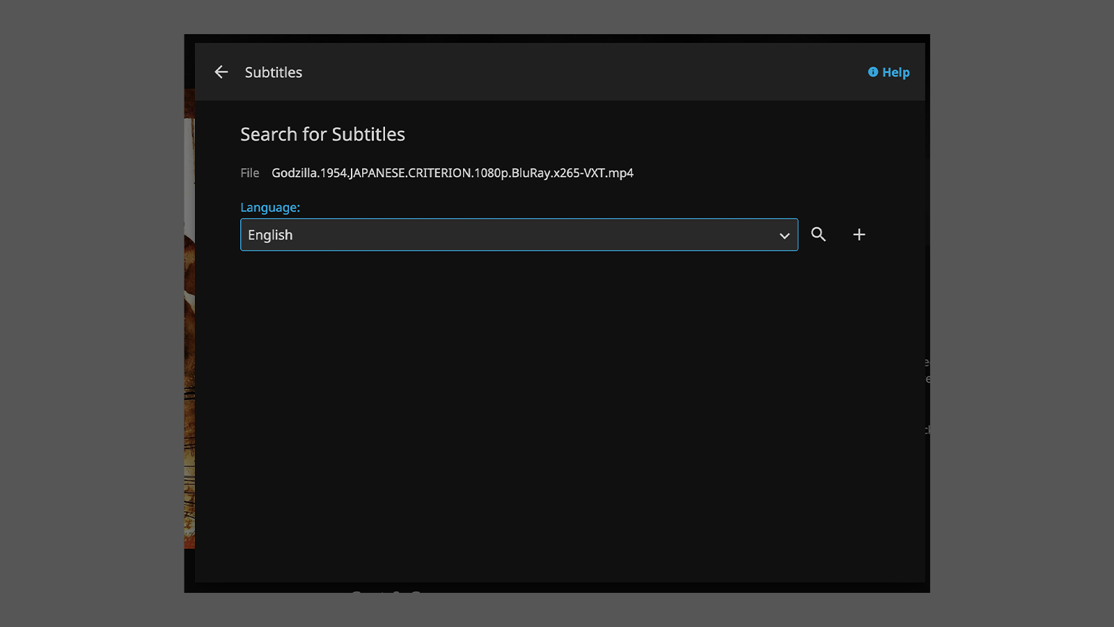The width and height of the screenshot is (1114, 627).
Task: Start the subtitle search with the magnifier icon
Action: (819, 235)
